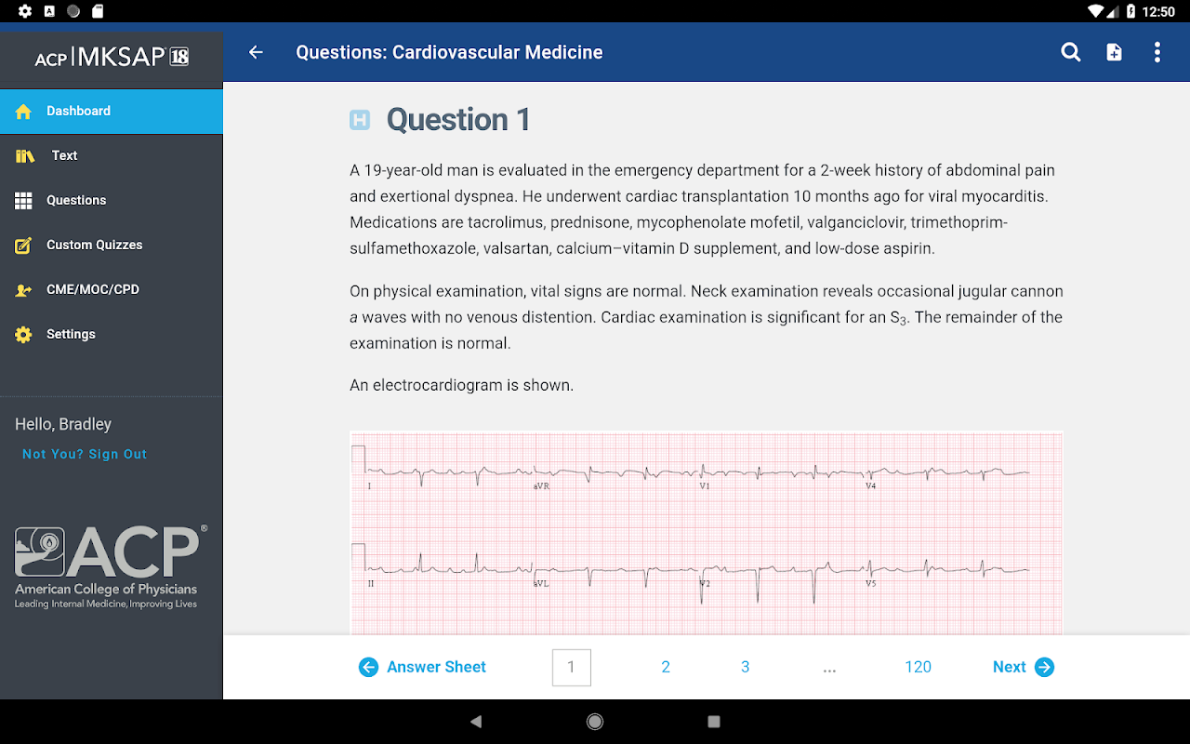Open Settings from sidebar
This screenshot has height=744, width=1190.
pyautogui.click(x=71, y=334)
